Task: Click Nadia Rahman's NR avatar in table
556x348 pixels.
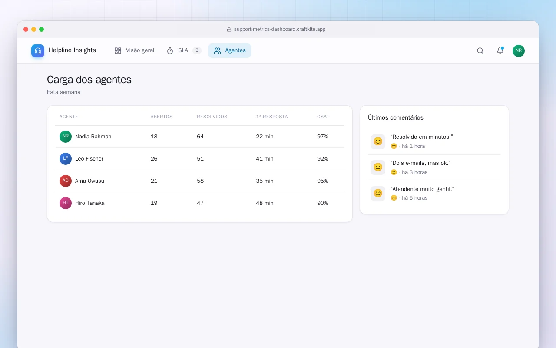Action: [66, 137]
